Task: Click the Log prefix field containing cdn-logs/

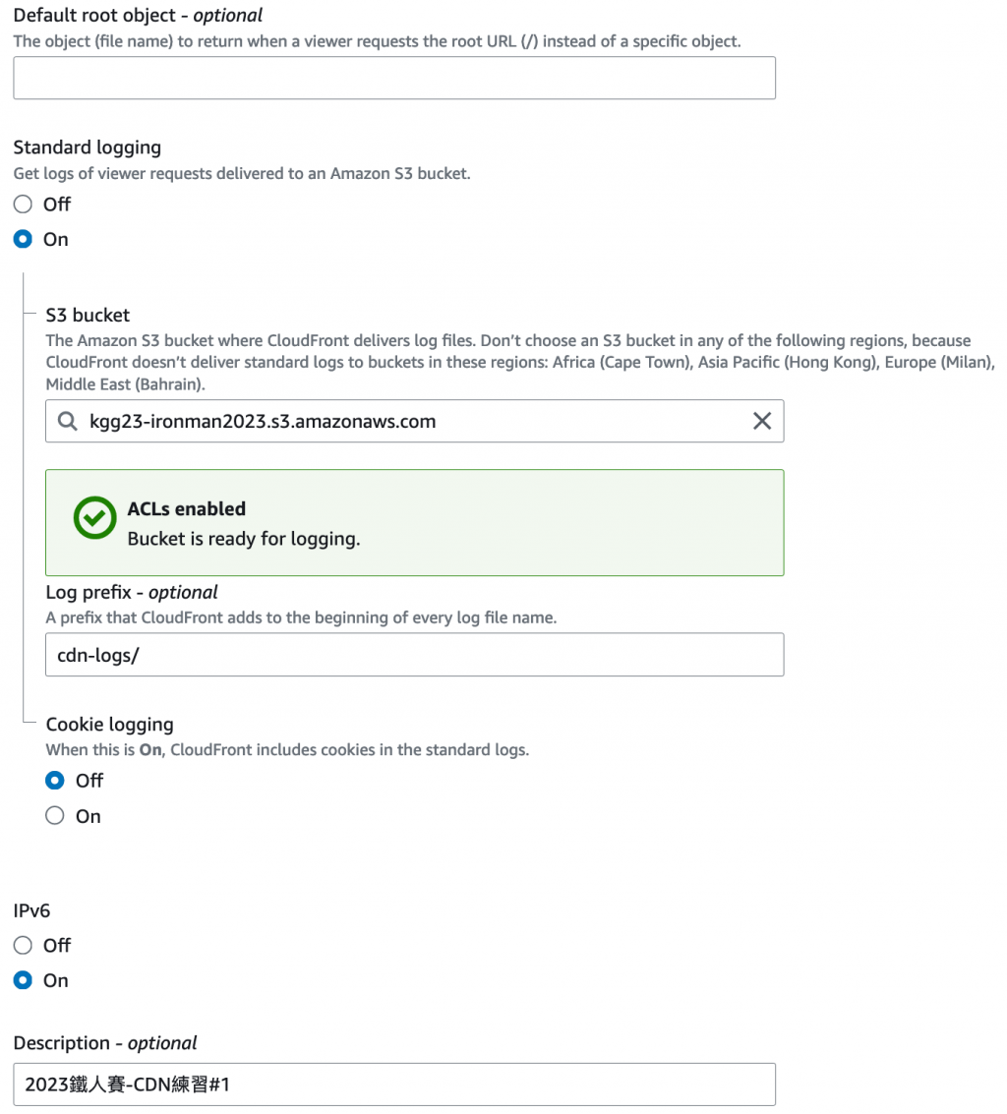Action: click(413, 655)
